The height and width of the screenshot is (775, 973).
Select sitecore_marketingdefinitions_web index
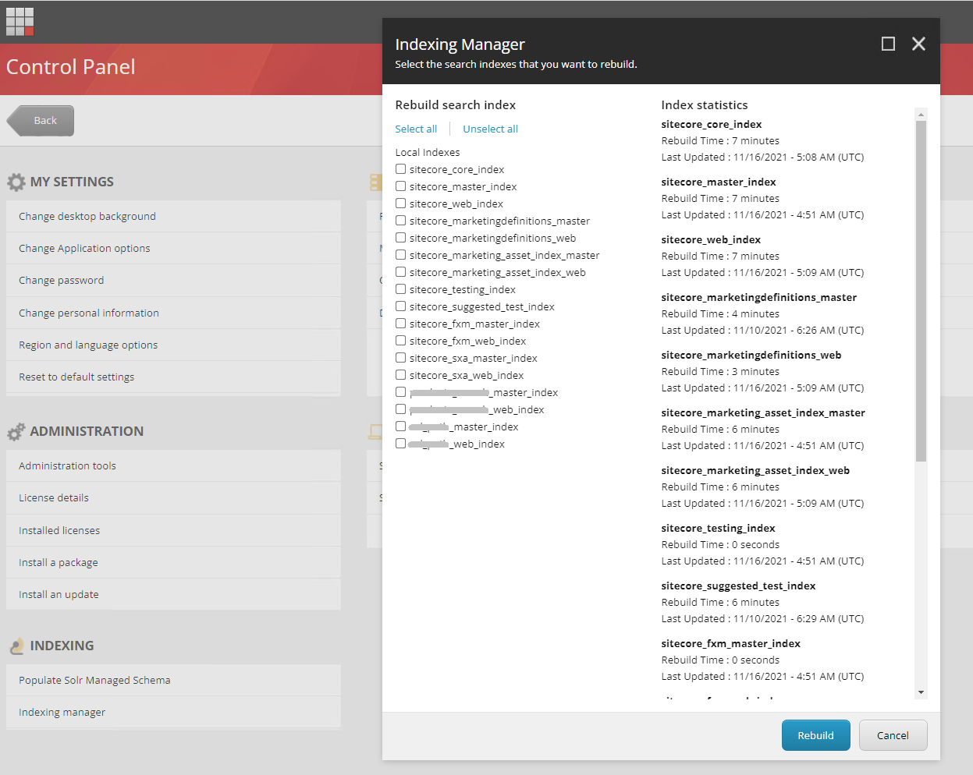(401, 238)
